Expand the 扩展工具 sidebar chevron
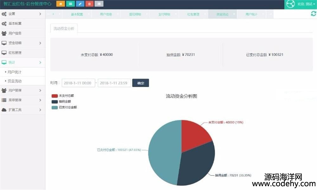This screenshot has width=317, height=190. point(40,110)
